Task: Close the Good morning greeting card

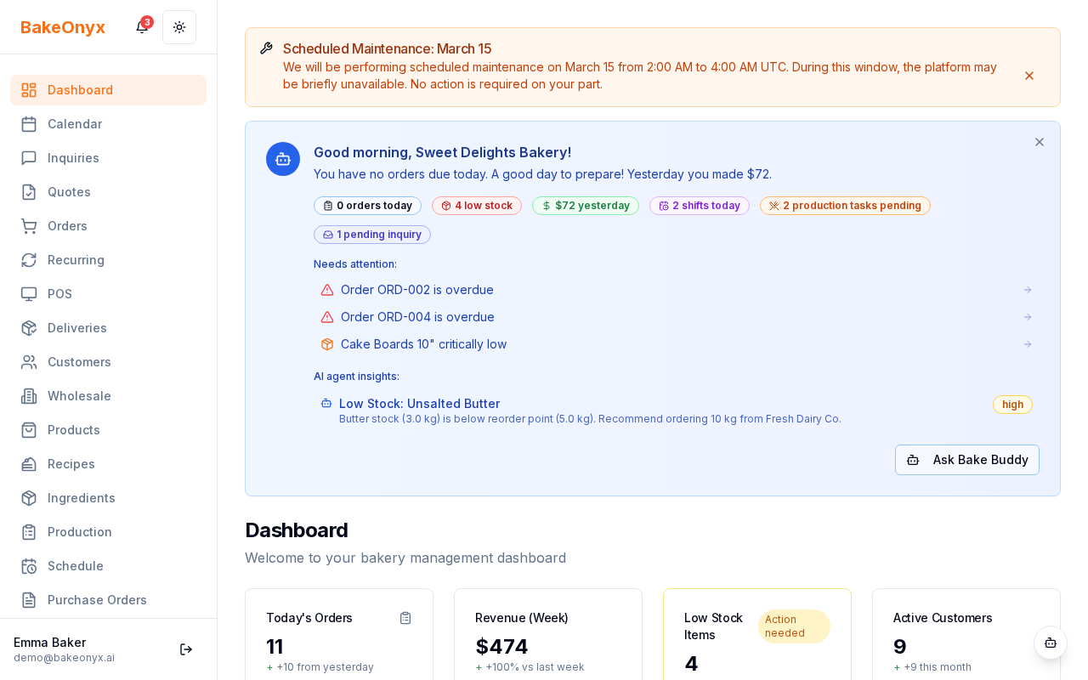Action: [1040, 142]
